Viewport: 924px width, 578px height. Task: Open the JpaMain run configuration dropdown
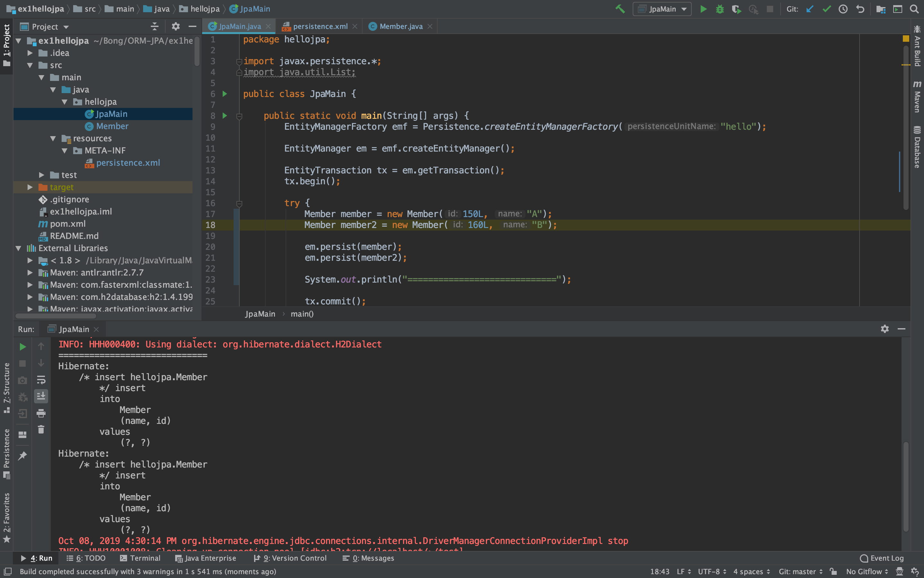[662, 9]
